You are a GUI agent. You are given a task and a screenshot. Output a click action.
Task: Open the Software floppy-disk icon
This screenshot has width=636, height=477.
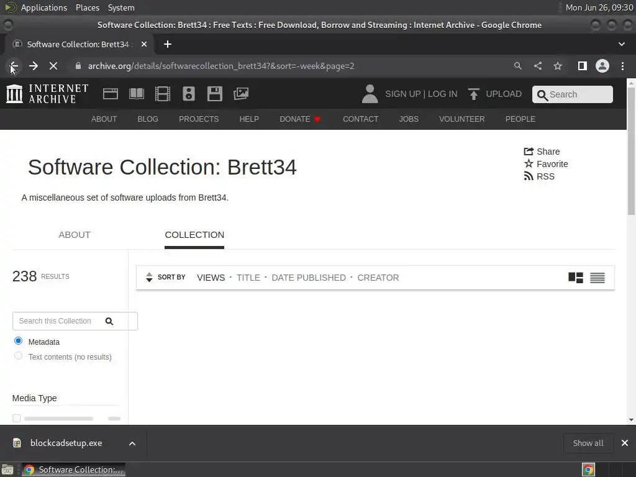[214, 94]
